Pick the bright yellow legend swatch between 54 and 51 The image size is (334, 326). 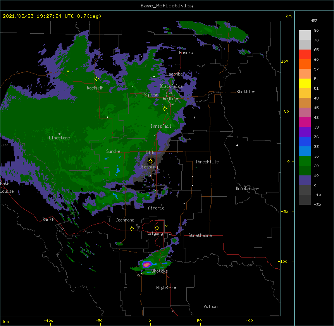pos(305,83)
